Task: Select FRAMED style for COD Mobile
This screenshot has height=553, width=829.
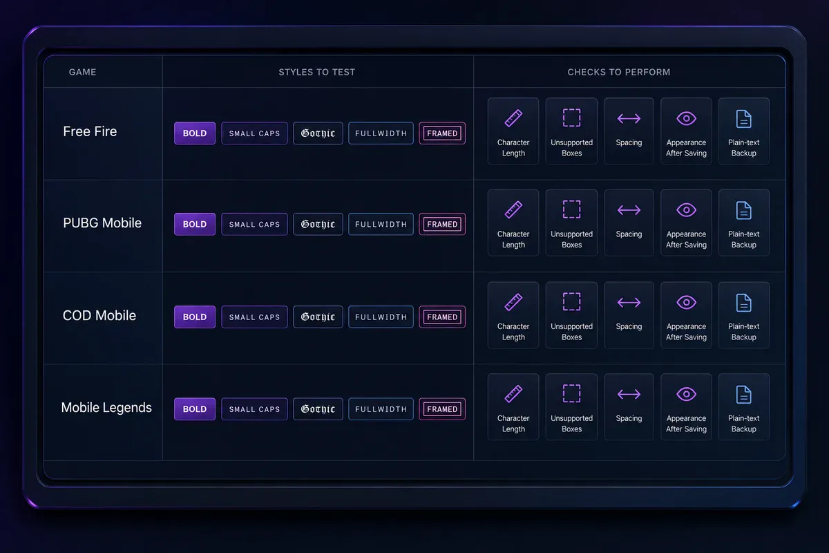Action: (442, 317)
